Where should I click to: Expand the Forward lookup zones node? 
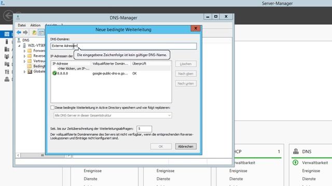pyautogui.click(x=24, y=51)
